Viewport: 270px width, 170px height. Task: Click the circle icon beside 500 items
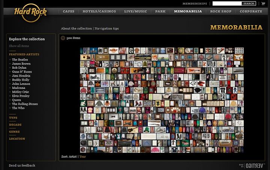pos(63,38)
